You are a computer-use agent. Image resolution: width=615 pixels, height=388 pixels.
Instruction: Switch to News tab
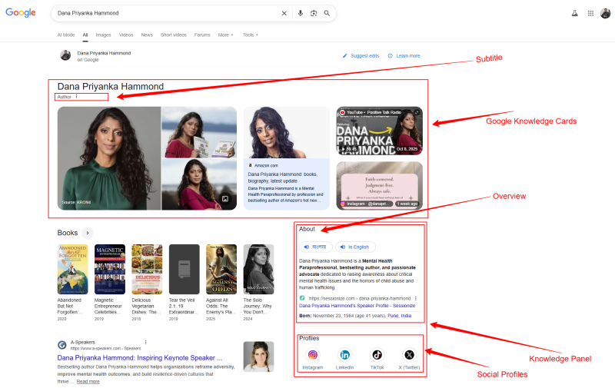coord(147,35)
